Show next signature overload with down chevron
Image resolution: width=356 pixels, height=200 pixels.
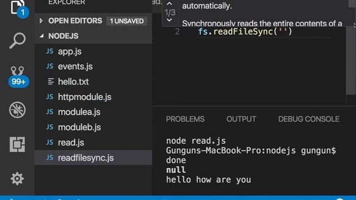pos(169,20)
